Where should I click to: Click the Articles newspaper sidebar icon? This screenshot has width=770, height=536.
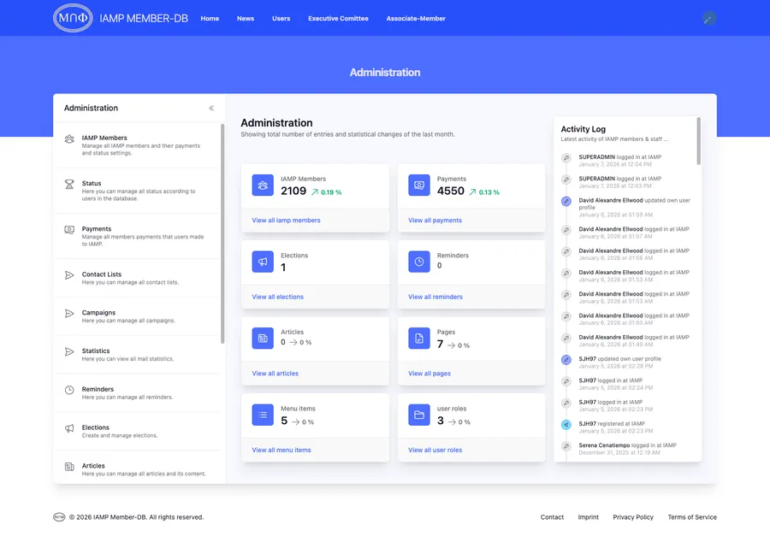click(x=69, y=466)
